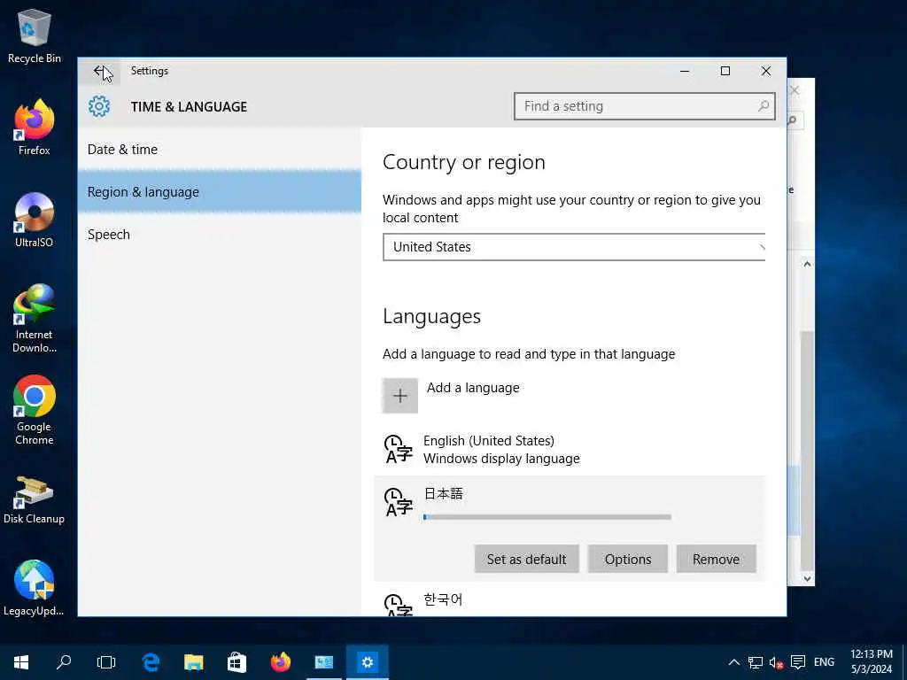The image size is (907, 680).
Task: Open the Action Center notifications icon
Action: click(798, 662)
